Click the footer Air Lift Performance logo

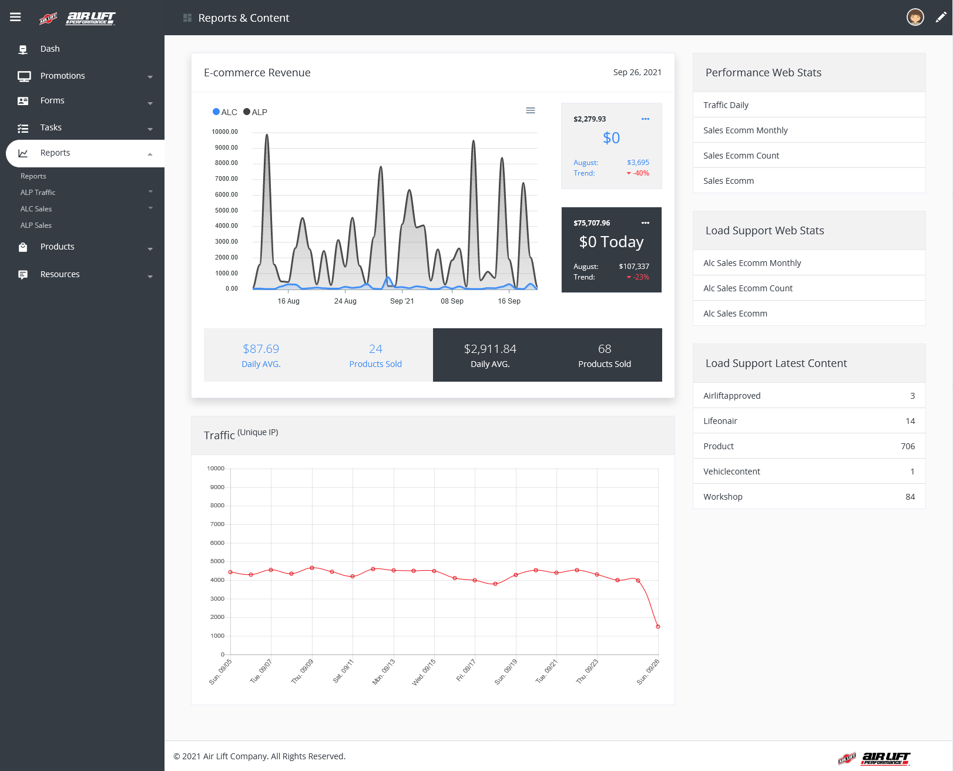pyautogui.click(x=874, y=758)
